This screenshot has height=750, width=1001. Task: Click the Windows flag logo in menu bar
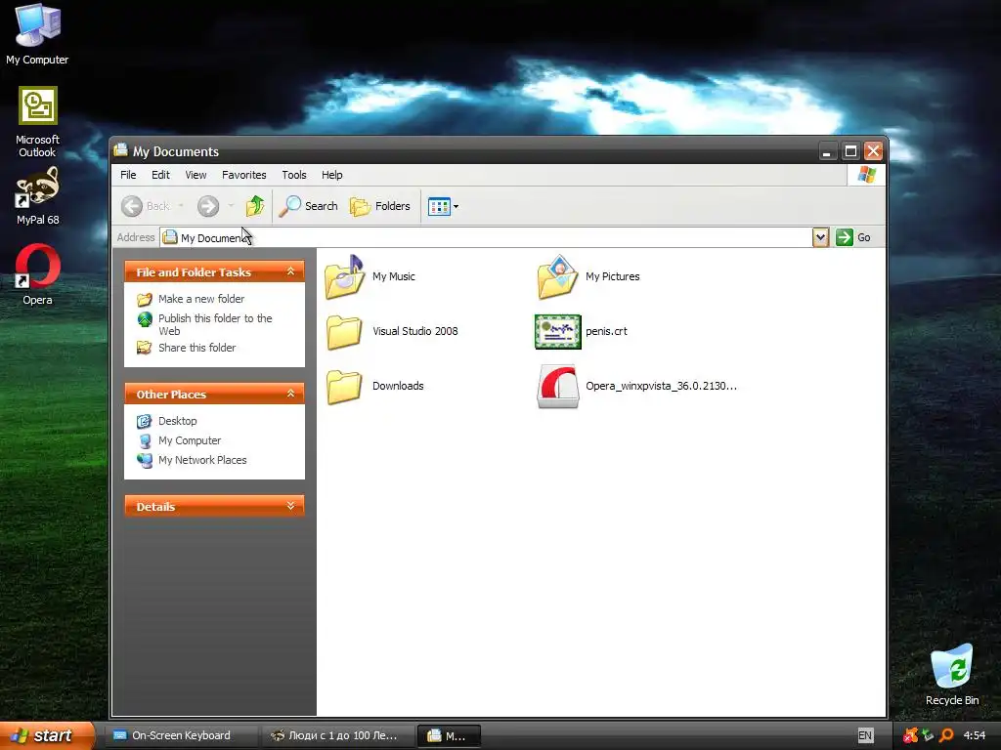pyautogui.click(x=866, y=174)
